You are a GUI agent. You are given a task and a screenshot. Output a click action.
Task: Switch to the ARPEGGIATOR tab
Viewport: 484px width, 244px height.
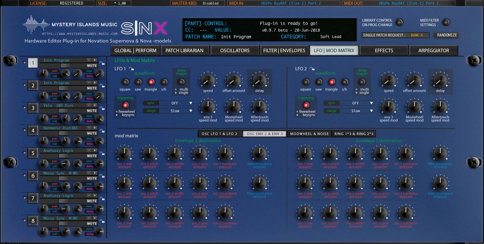pyautogui.click(x=434, y=50)
